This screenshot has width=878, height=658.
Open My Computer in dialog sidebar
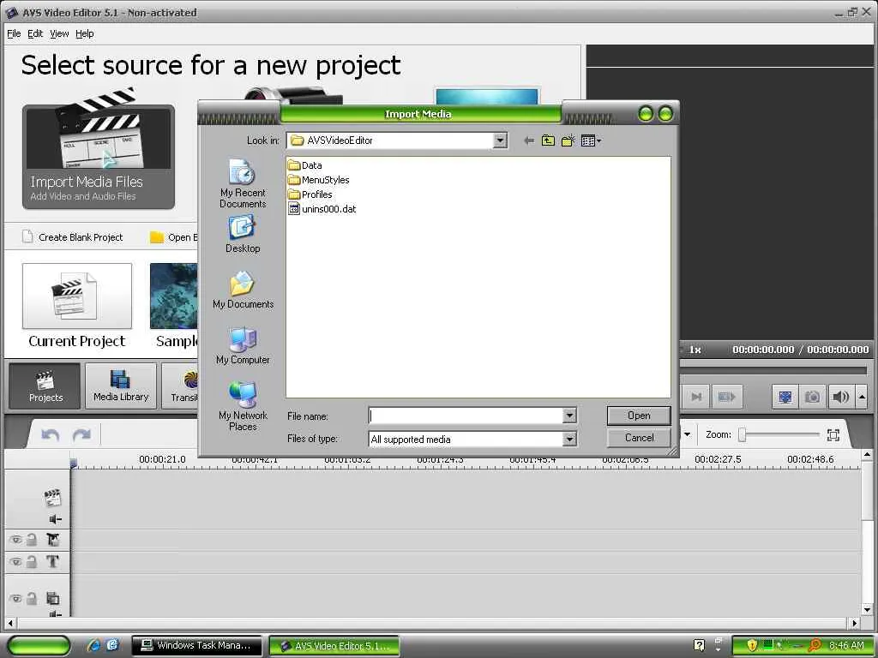coord(243,346)
